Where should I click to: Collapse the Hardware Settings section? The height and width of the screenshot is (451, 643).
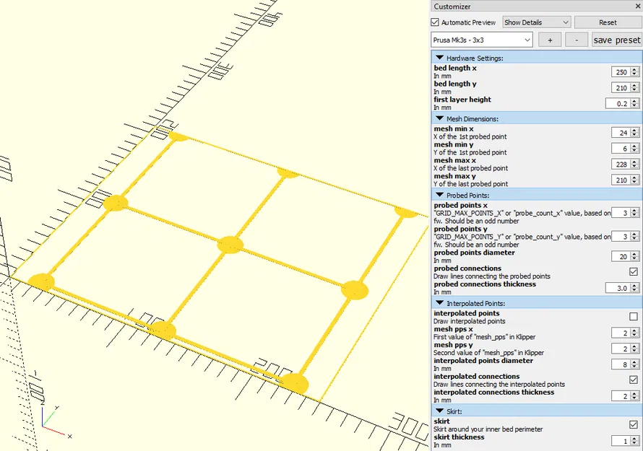coord(439,58)
